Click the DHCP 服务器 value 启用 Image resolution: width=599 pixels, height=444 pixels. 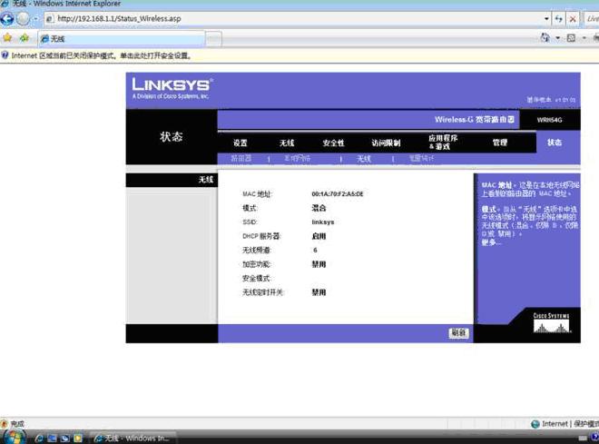319,236
